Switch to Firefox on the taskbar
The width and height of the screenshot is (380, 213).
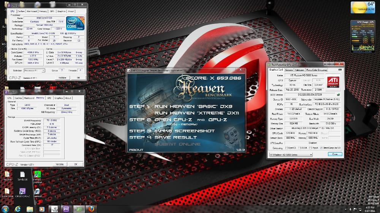[x=91, y=209]
